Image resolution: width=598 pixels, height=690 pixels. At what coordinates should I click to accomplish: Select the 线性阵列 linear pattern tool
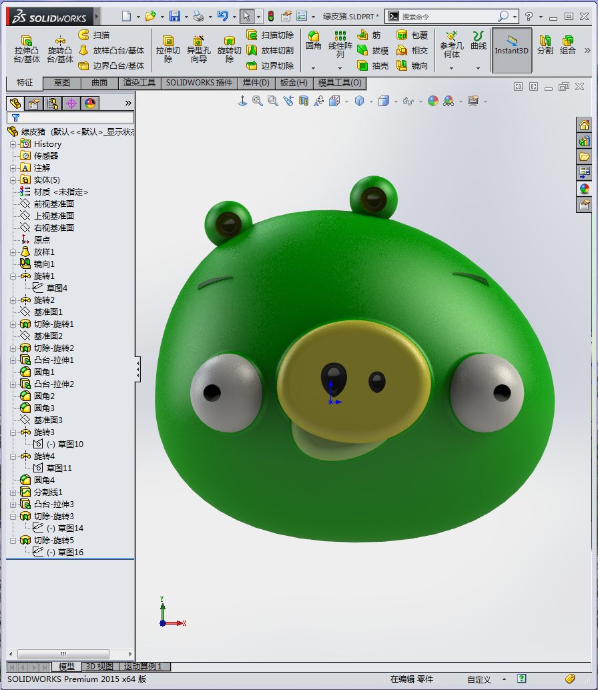[340, 45]
